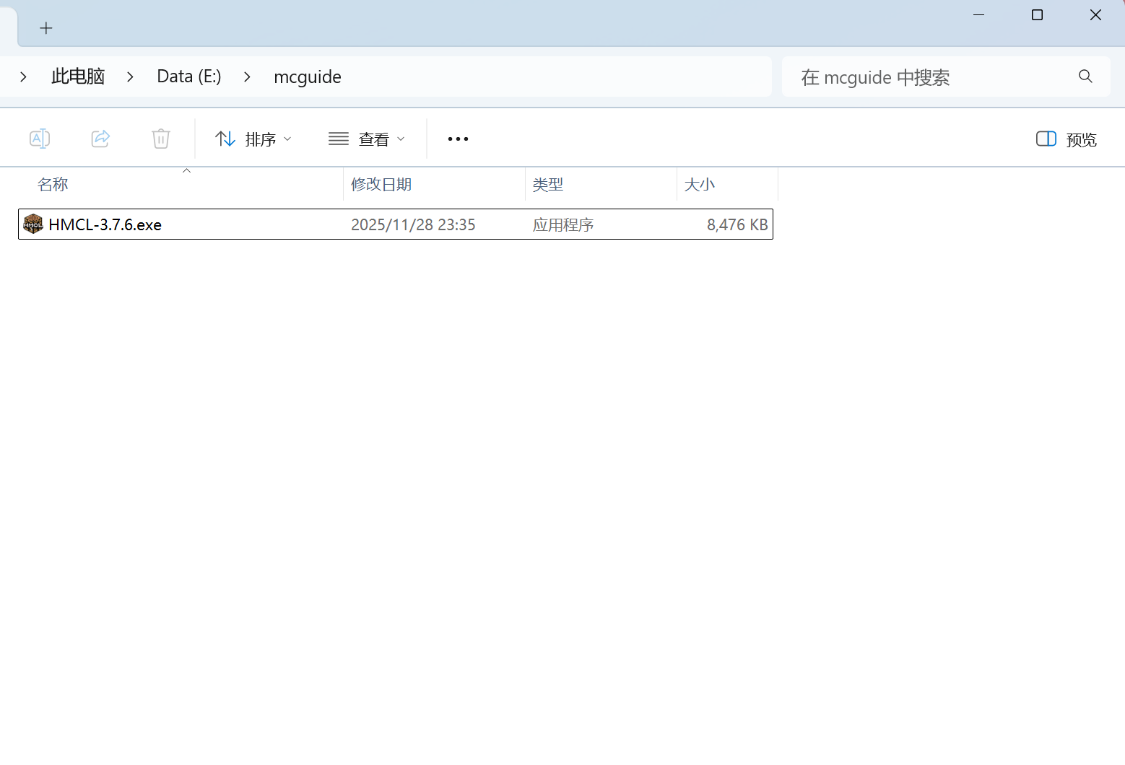Click the ascending sort indicator above 名称 column
The height and width of the screenshot is (765, 1125).
pyautogui.click(x=186, y=170)
